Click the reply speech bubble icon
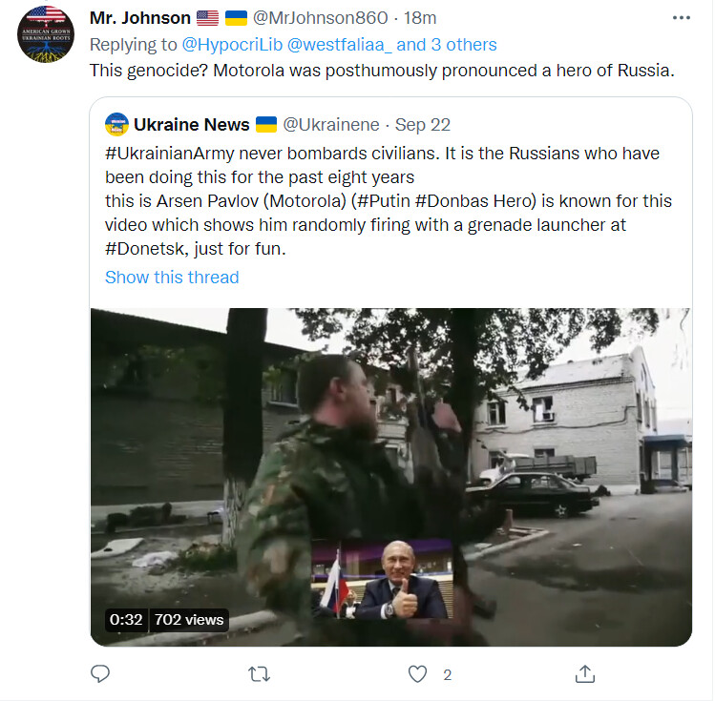The image size is (715, 701). click(x=100, y=673)
